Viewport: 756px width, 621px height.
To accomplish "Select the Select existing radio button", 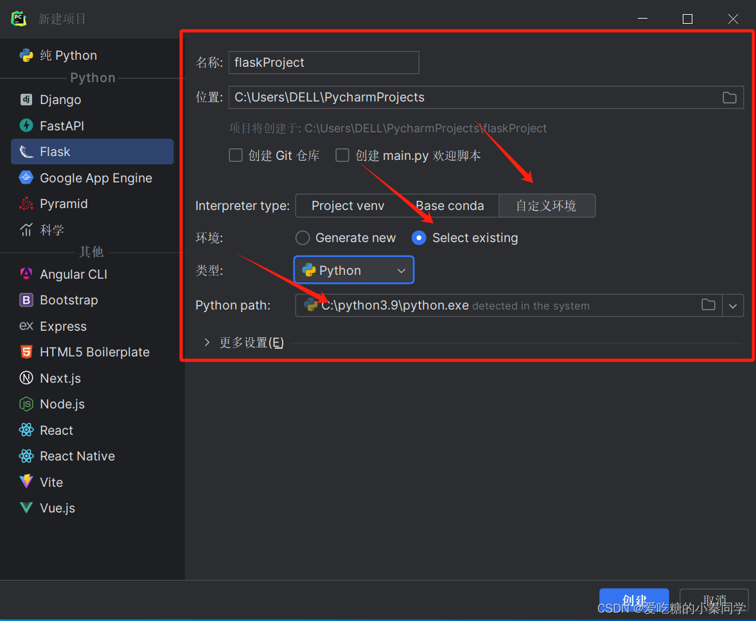I will (419, 238).
